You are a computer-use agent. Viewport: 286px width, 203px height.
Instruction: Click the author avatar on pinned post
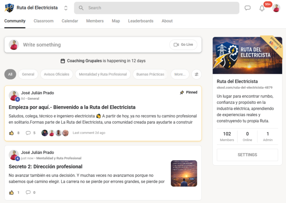(x=14, y=96)
